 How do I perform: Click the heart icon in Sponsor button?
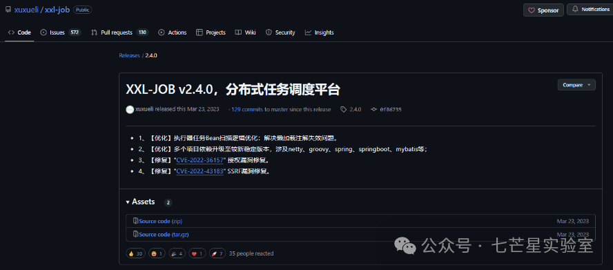click(x=532, y=10)
